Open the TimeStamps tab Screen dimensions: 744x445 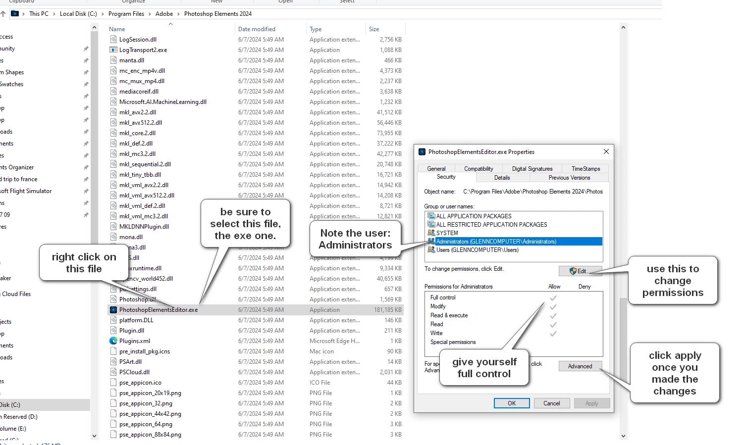pos(585,169)
